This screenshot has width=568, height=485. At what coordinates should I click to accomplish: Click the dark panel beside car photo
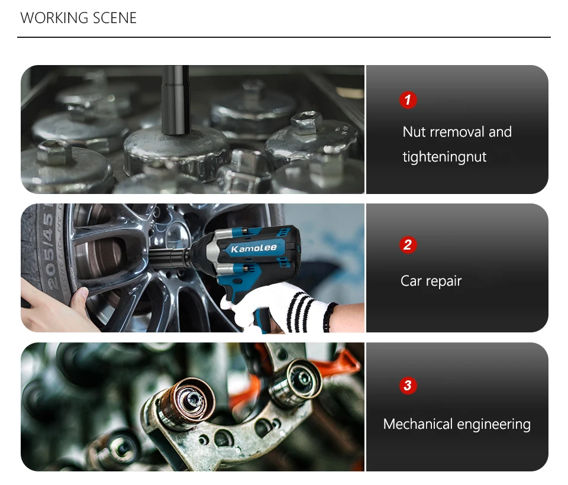click(457, 268)
